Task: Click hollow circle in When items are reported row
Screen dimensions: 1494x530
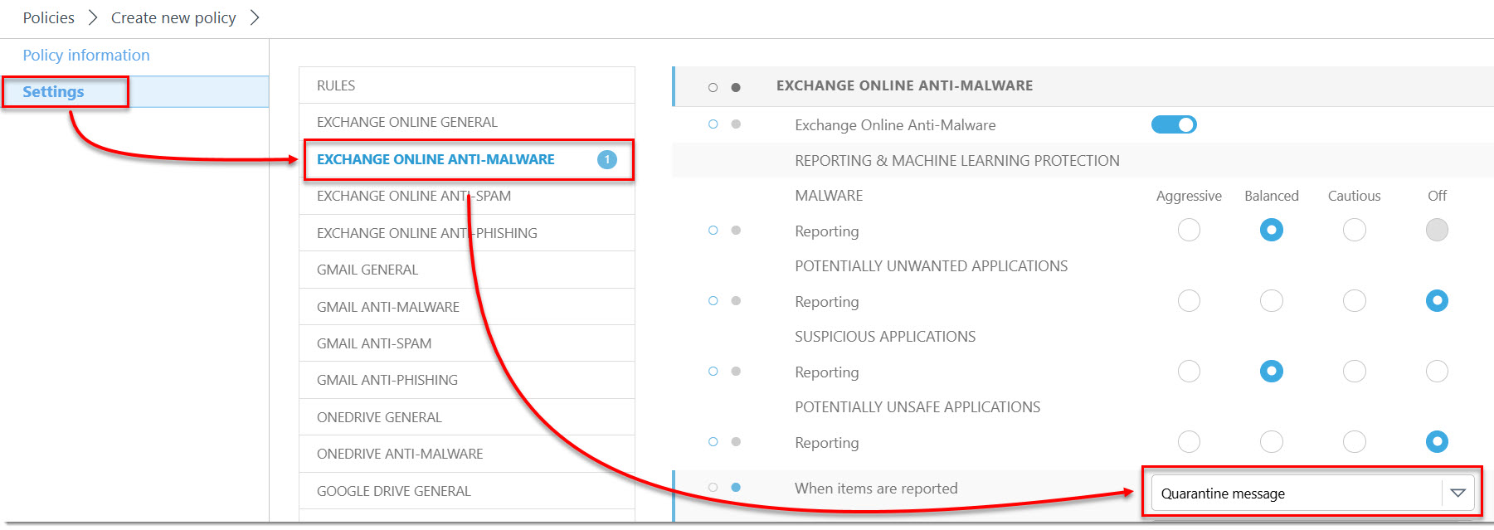Action: click(x=713, y=488)
